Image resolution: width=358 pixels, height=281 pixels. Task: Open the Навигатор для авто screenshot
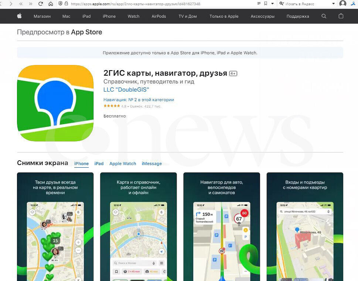coord(222,227)
